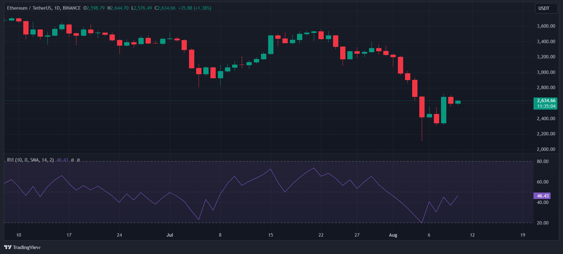Click the 3,600.00 price axis label
Viewport: 563px width, 254px height.
coord(546,26)
